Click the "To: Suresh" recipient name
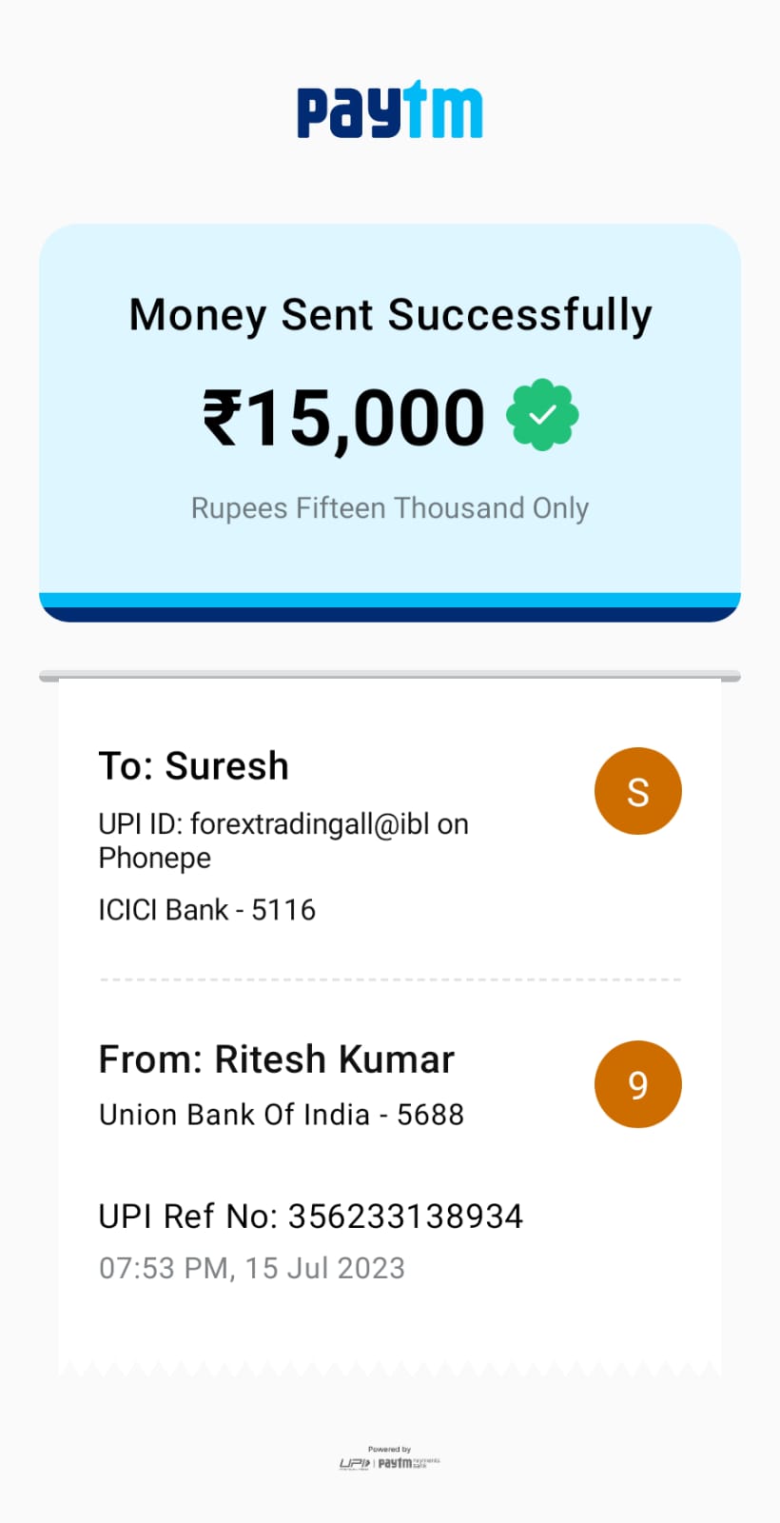 (194, 766)
